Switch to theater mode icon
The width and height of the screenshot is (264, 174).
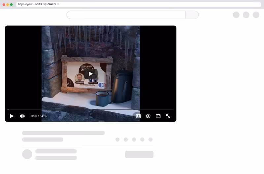coord(158,116)
